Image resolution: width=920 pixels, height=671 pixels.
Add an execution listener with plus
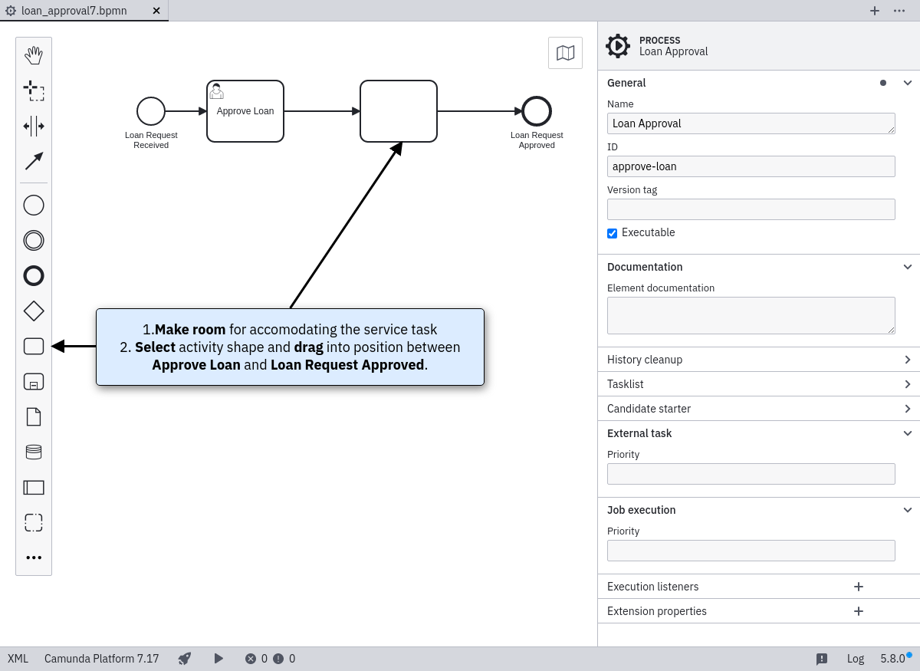point(859,587)
